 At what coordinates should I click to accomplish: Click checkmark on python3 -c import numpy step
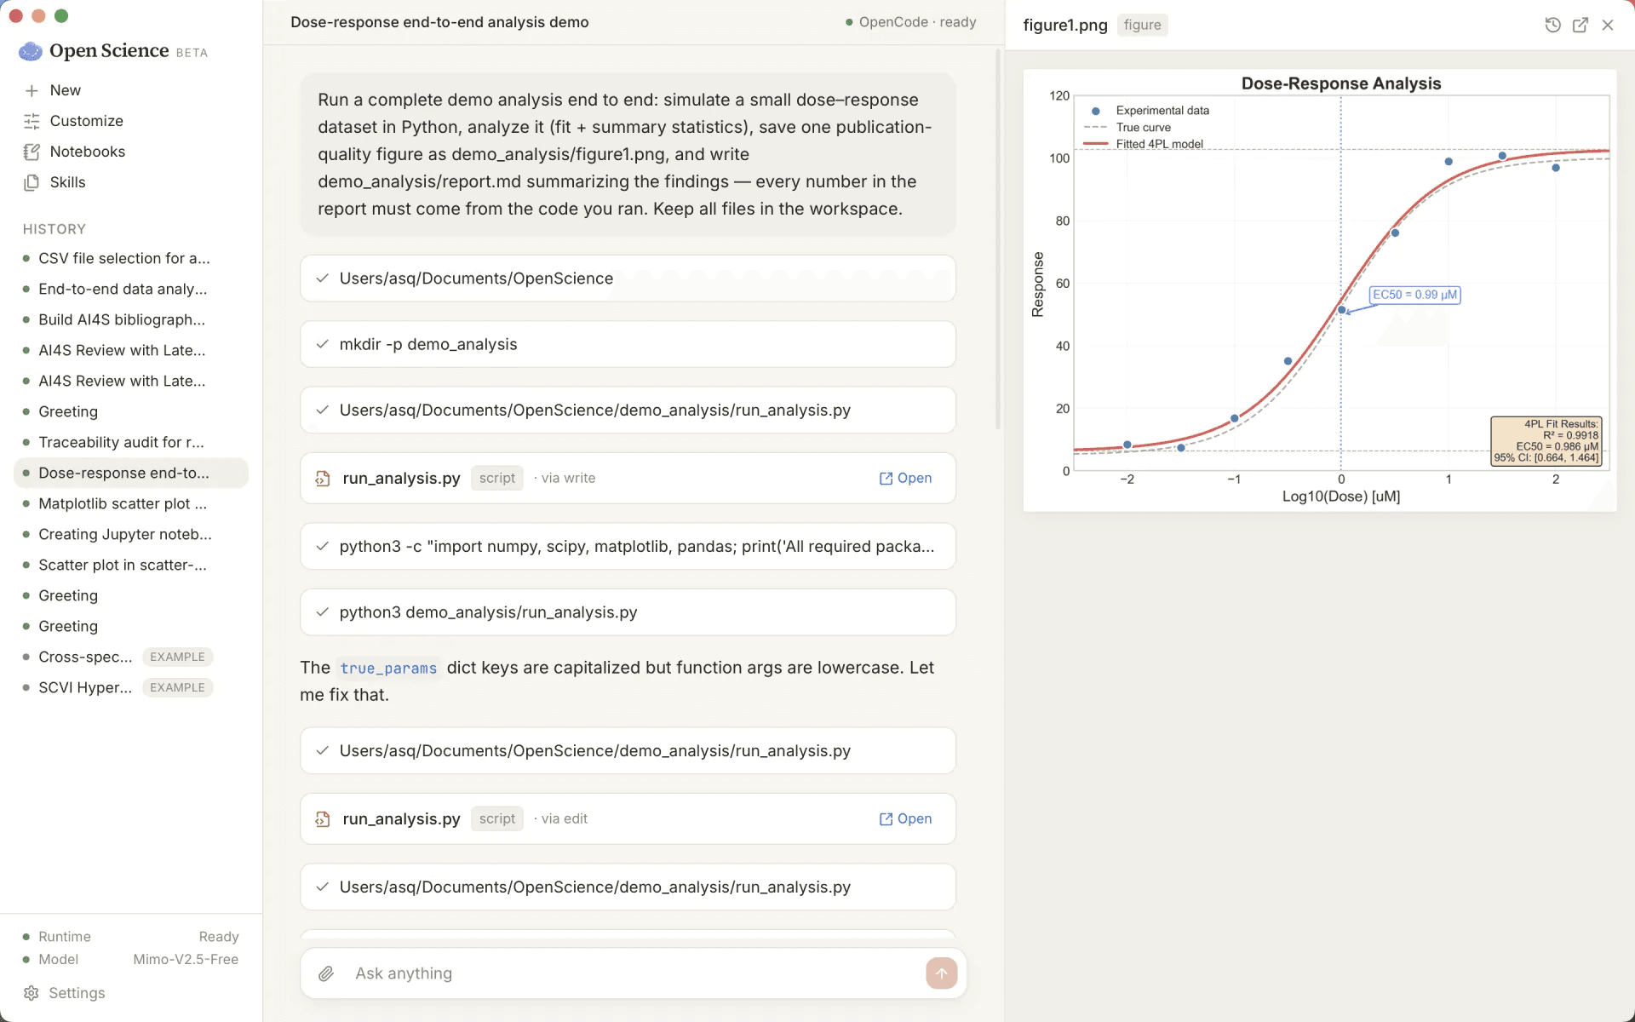click(323, 547)
